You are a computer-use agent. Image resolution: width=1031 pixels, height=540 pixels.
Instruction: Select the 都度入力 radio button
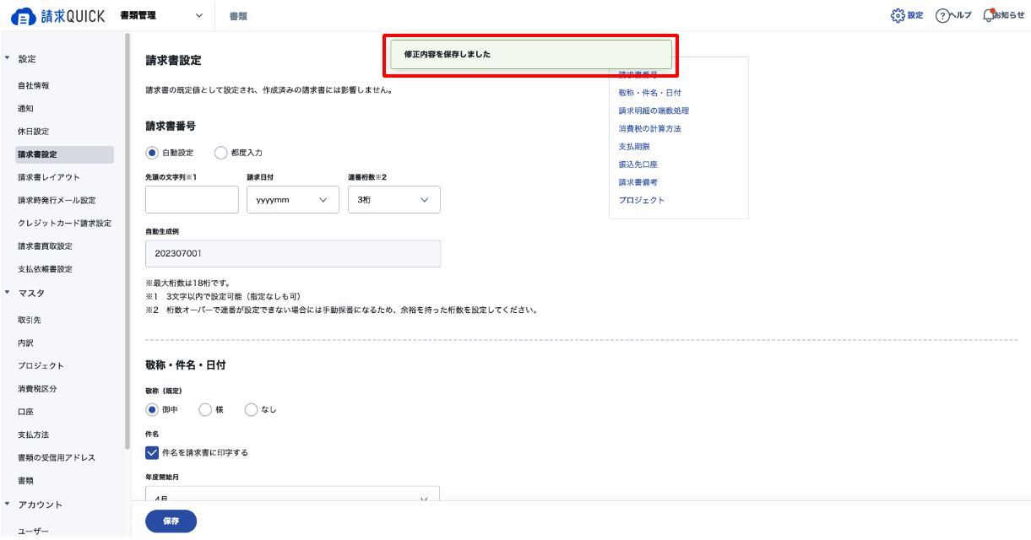(x=221, y=153)
